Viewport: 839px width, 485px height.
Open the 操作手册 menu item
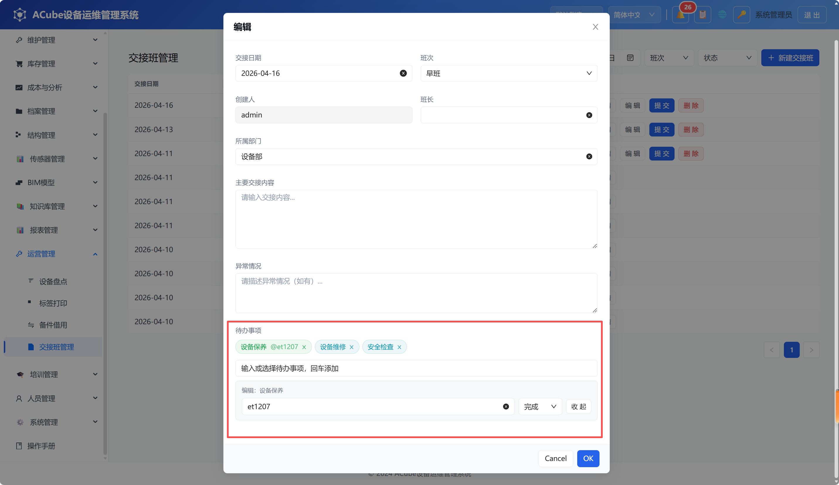[41, 446]
